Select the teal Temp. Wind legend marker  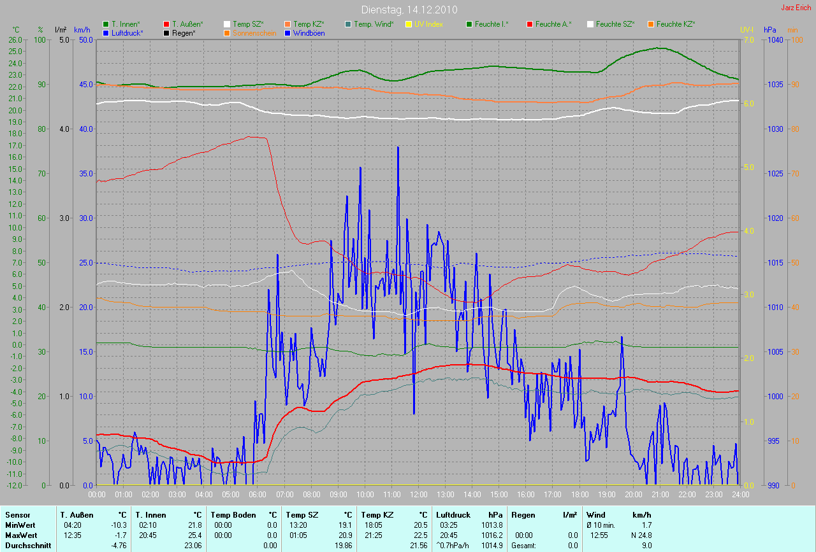(x=348, y=24)
